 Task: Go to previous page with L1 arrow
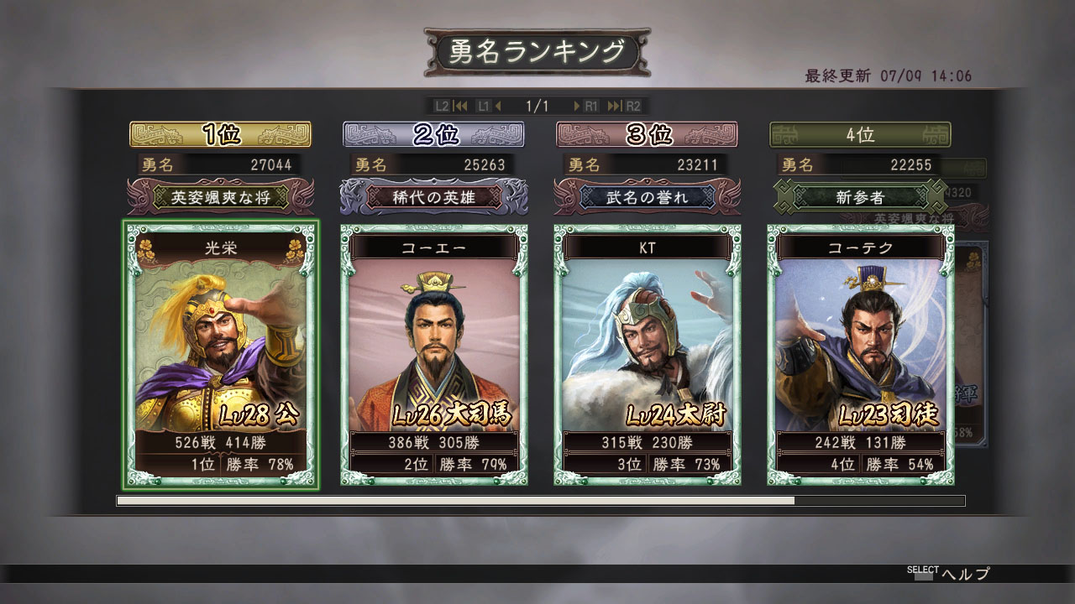[x=489, y=106]
